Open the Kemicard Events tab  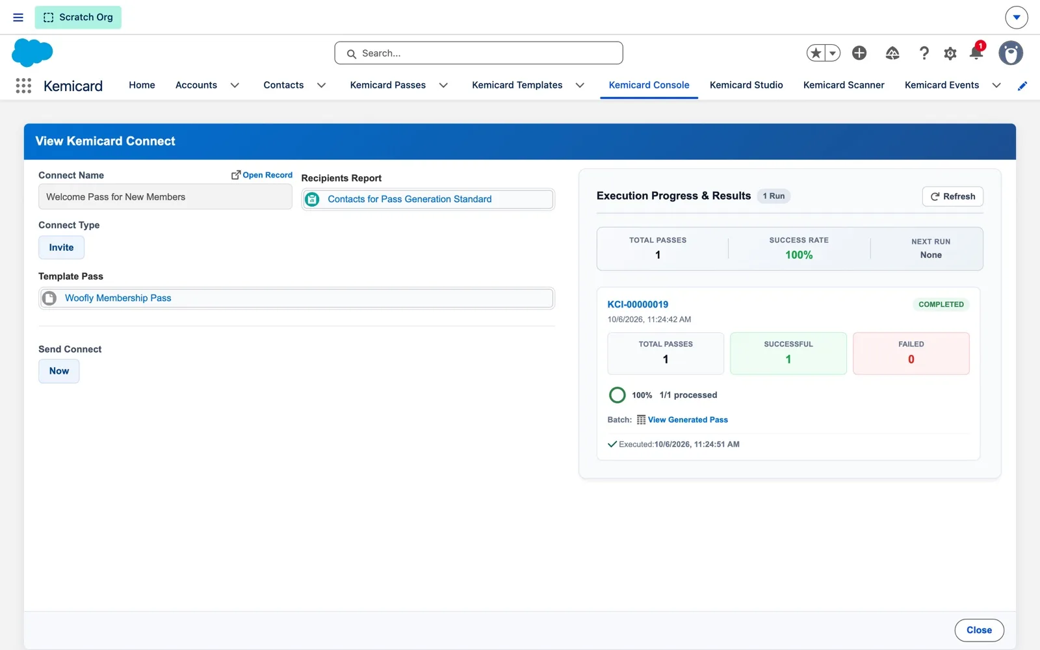coord(942,85)
